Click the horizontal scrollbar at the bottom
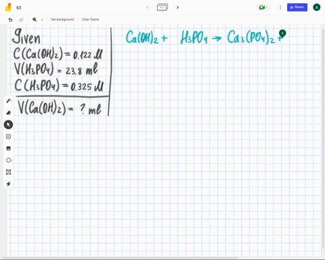Screen dimensions: 325x260 [x=120, y=258]
